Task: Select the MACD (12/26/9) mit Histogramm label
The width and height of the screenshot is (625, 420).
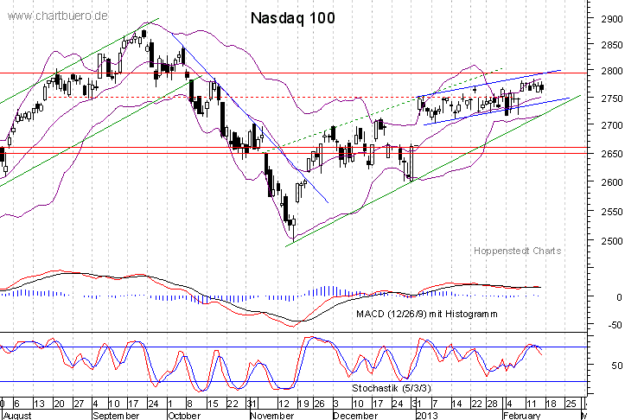Action: click(x=427, y=314)
